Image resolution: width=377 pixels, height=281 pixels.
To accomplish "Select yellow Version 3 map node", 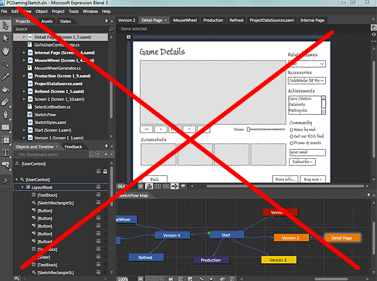I will pyautogui.click(x=279, y=260).
